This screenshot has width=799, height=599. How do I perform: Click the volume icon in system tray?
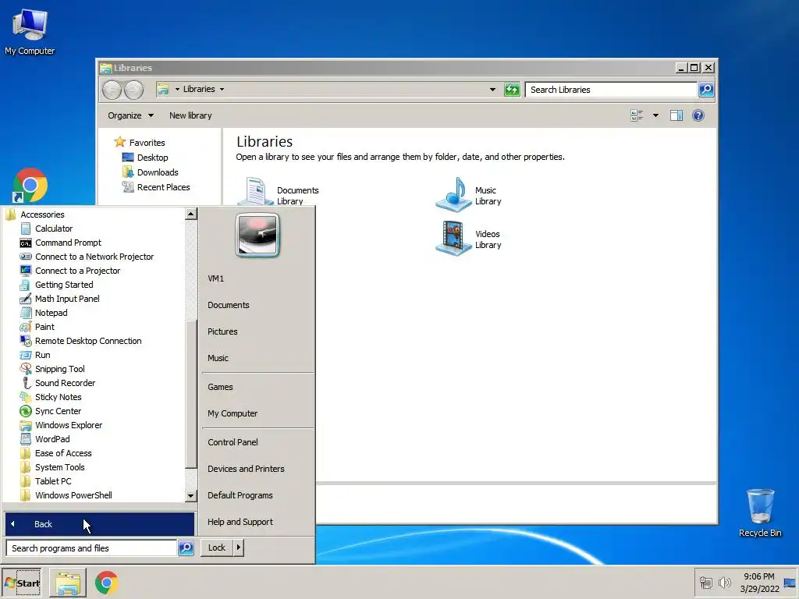point(724,582)
